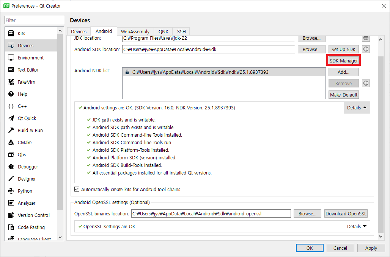Screen dimensions: 390x257
Task: Open the Version Control icon
Action: (x=11, y=215)
